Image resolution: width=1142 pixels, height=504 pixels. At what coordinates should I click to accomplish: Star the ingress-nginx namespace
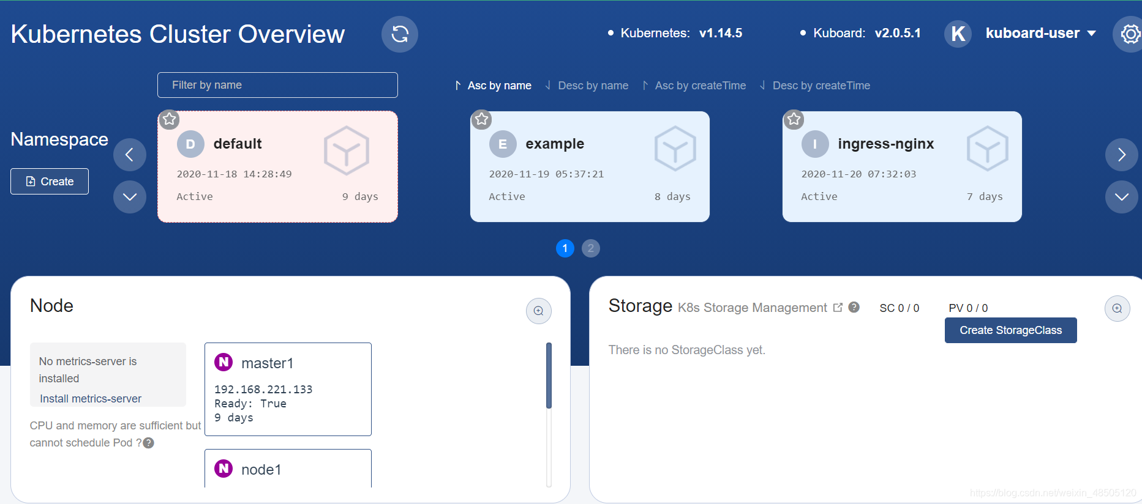[794, 119]
